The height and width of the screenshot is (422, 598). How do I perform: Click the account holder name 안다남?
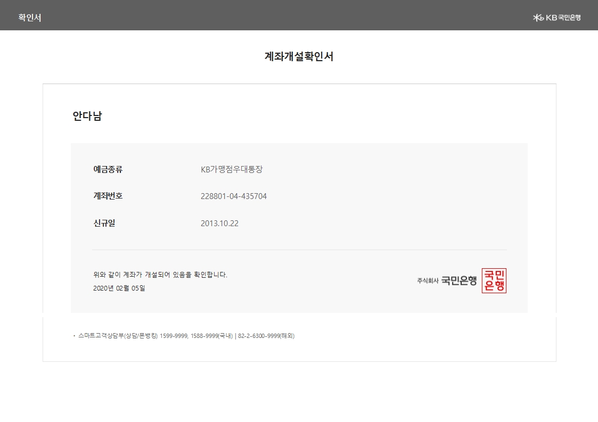coord(87,116)
